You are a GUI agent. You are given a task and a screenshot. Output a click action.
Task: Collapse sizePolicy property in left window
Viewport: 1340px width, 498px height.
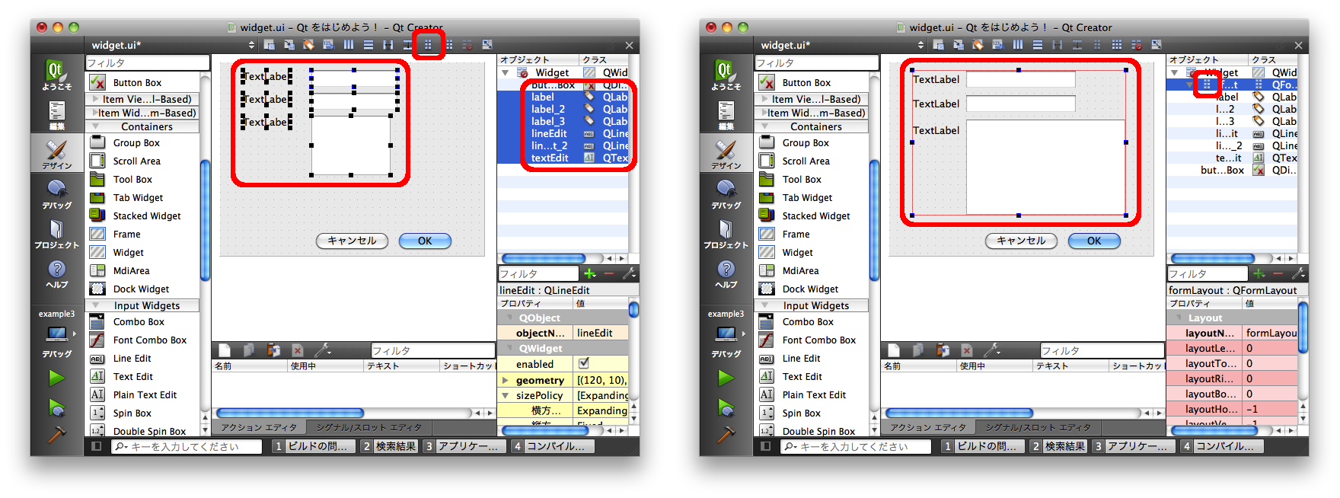coord(505,395)
